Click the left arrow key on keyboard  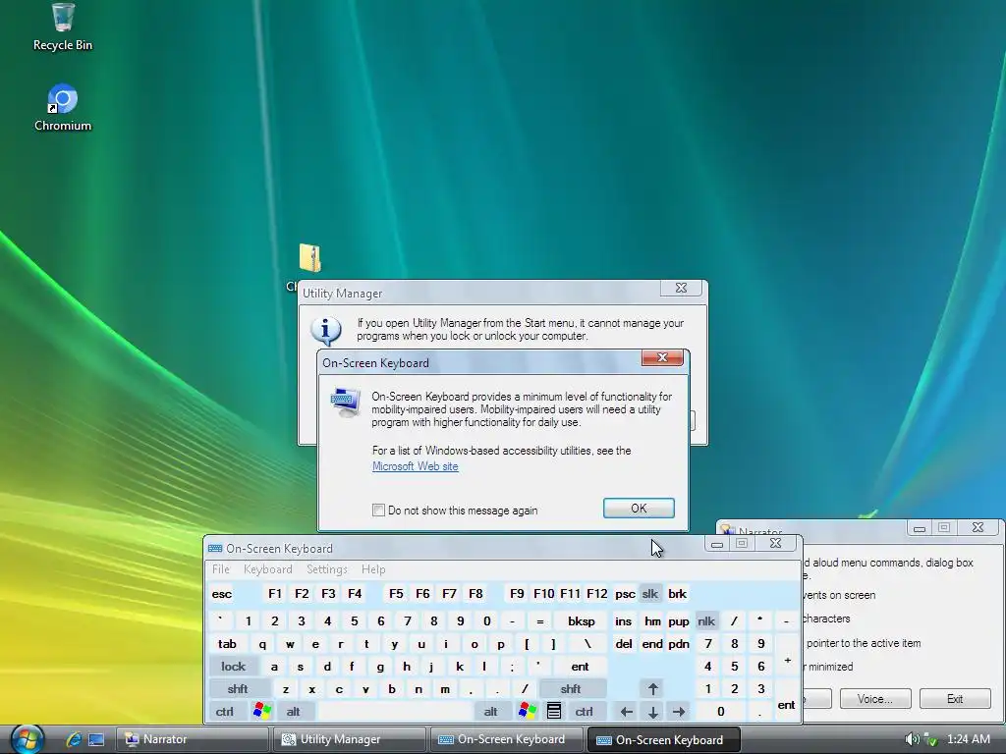[x=626, y=711]
